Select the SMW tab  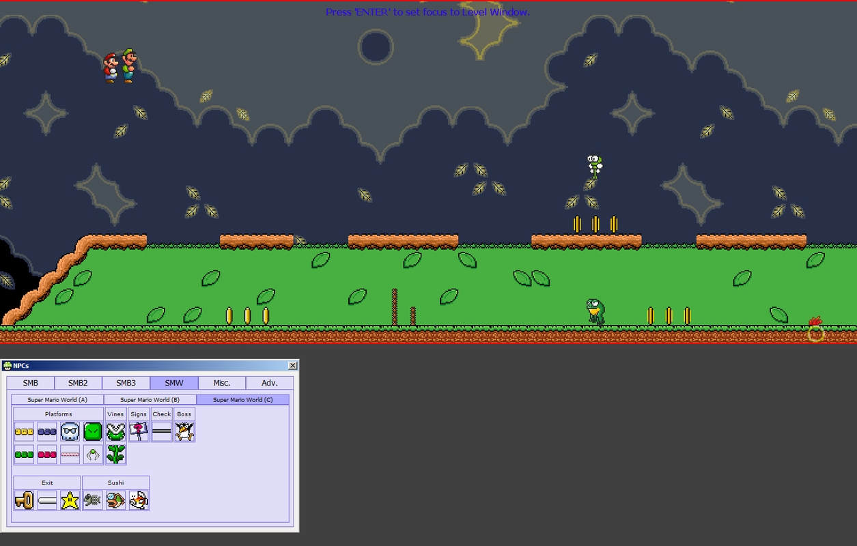[x=174, y=383]
